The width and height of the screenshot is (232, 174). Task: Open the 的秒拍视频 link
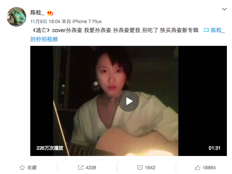pos(44,39)
